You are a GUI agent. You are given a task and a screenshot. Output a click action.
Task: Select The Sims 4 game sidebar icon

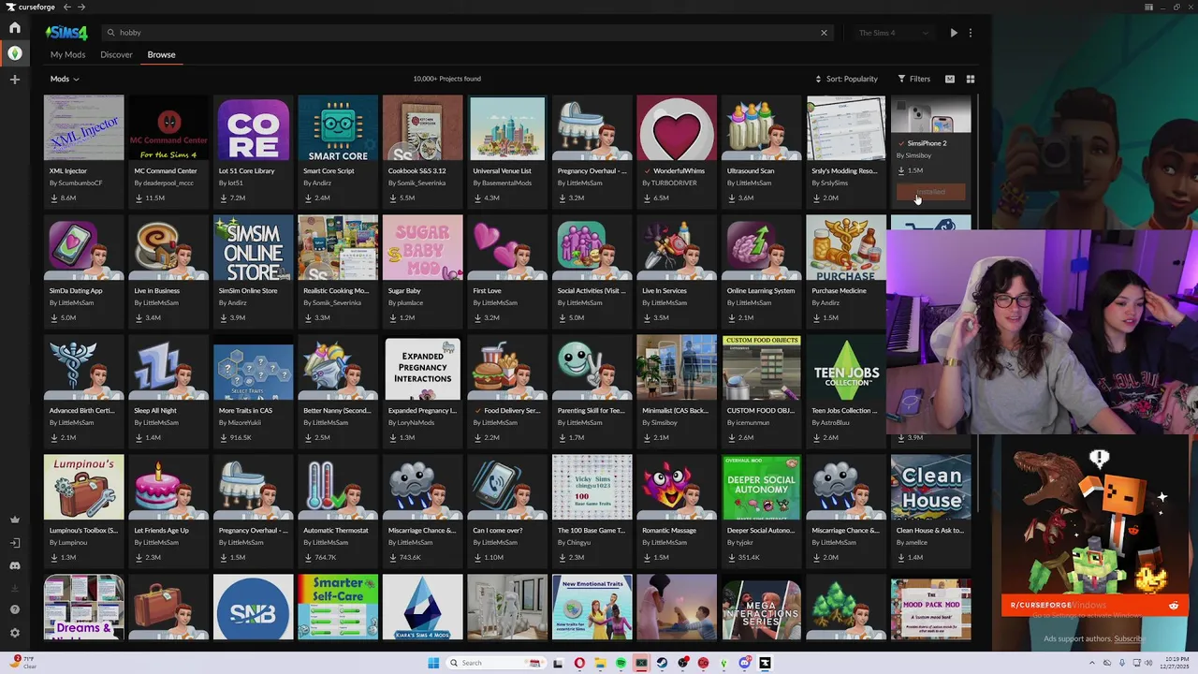click(14, 53)
